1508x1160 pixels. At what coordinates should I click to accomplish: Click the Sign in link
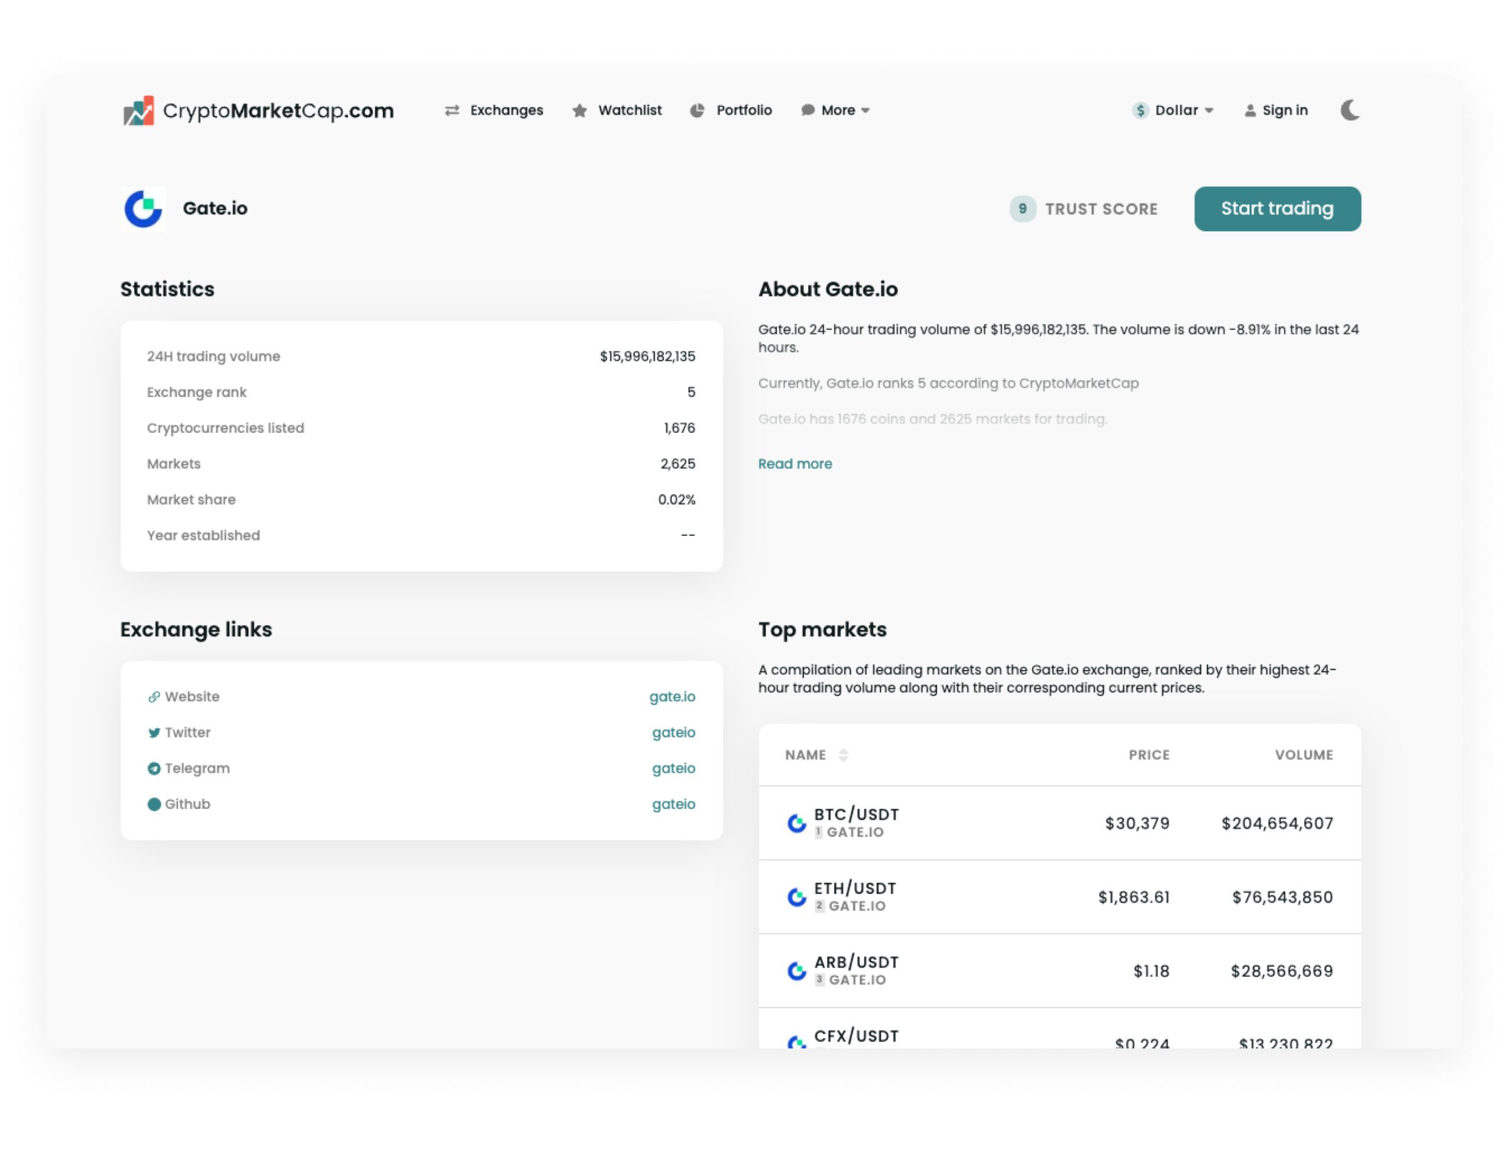pyautogui.click(x=1284, y=111)
